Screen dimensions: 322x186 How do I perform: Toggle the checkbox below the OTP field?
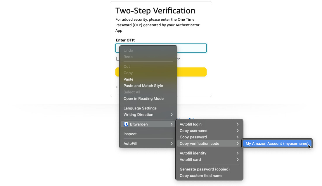coord(117,59)
